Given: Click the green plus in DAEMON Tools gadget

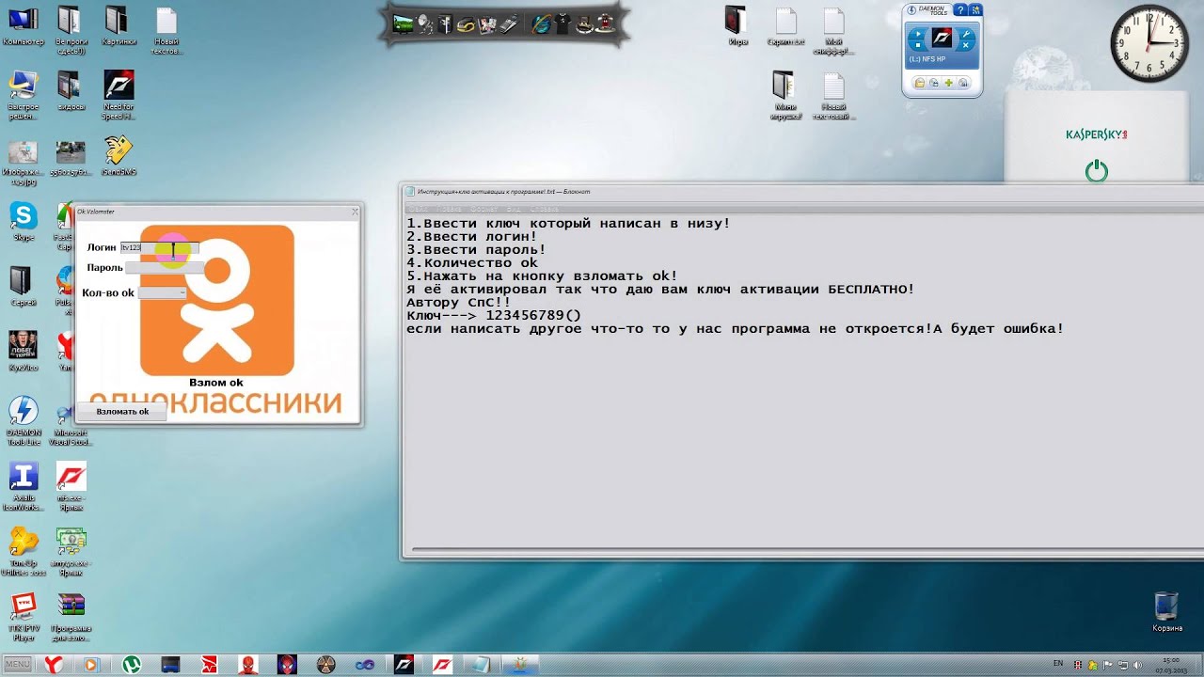Looking at the screenshot, I should coord(948,83).
